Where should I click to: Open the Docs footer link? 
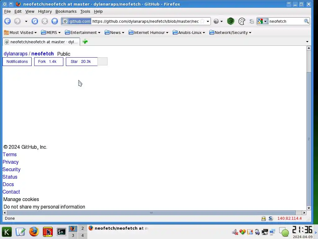(8, 184)
